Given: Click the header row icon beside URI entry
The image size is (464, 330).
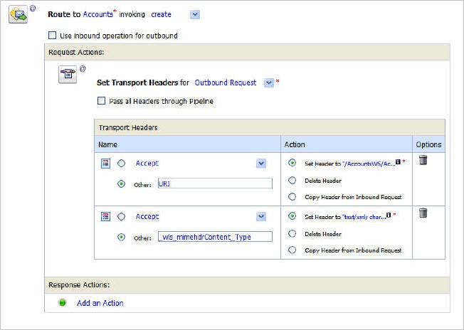Looking at the screenshot, I should pos(105,164).
